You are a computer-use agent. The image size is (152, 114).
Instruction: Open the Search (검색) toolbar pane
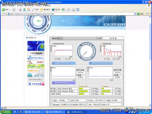click(35, 10)
